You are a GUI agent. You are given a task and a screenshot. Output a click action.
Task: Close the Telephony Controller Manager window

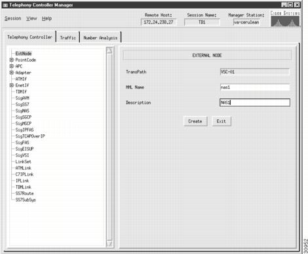click(x=297, y=5)
